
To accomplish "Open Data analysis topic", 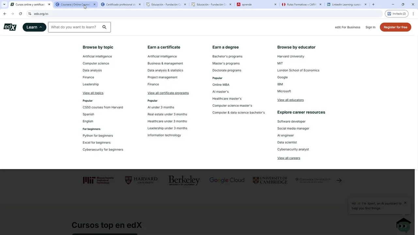I will (92, 70).
